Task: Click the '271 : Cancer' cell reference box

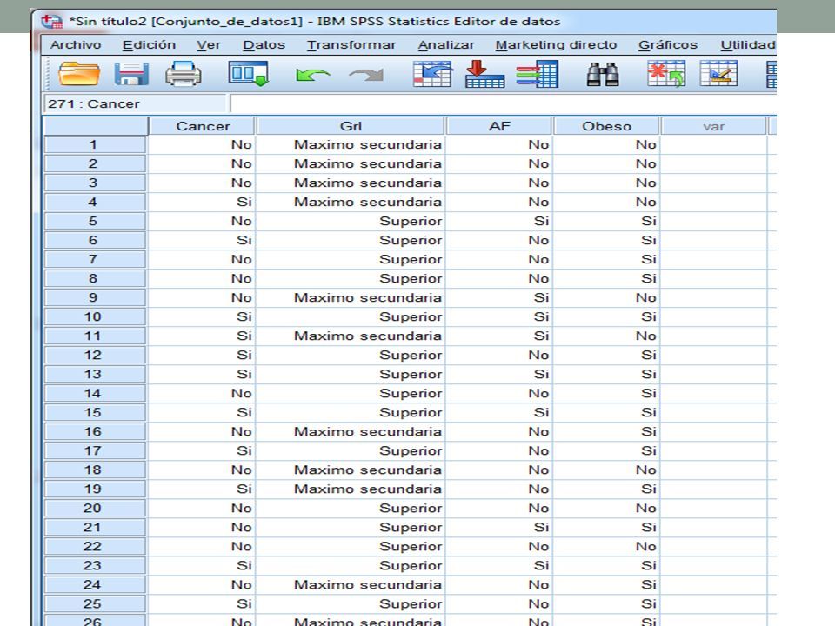Action: coord(135,103)
